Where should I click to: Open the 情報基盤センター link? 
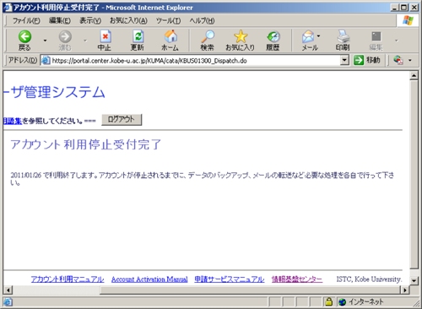(x=297, y=279)
